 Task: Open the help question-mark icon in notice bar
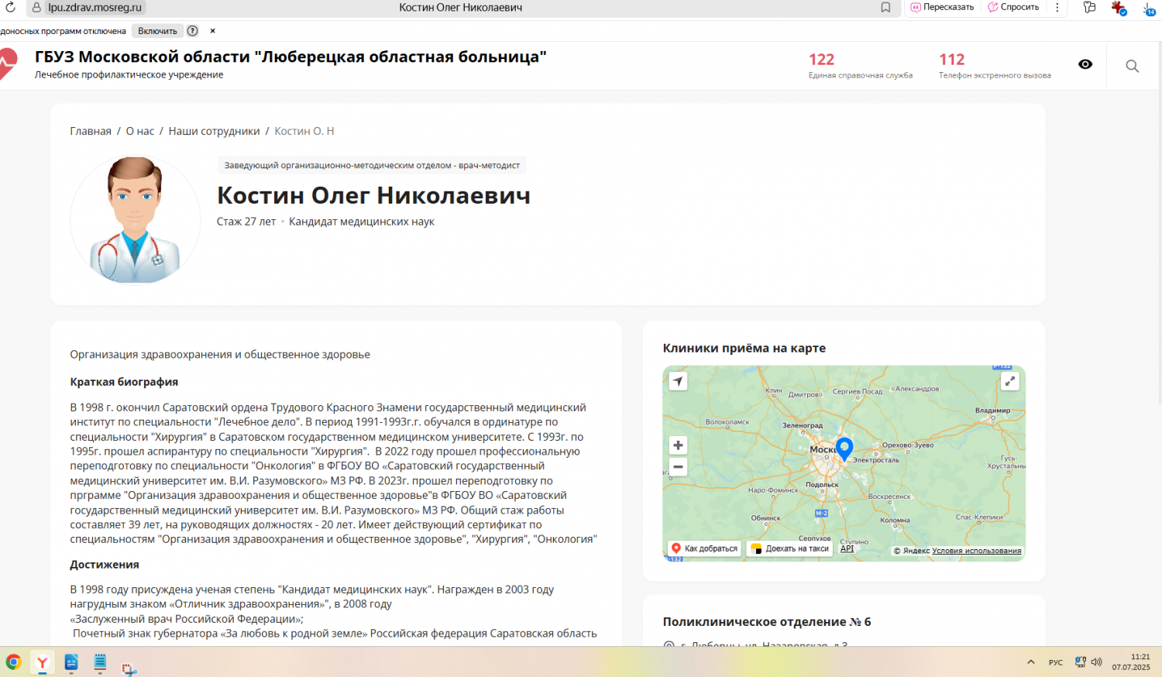(x=193, y=31)
